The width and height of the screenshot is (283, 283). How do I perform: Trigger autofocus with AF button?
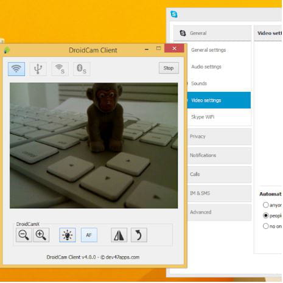[89, 235]
